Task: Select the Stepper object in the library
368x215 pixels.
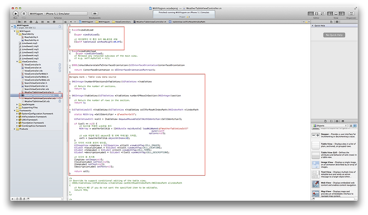Action: point(334,135)
